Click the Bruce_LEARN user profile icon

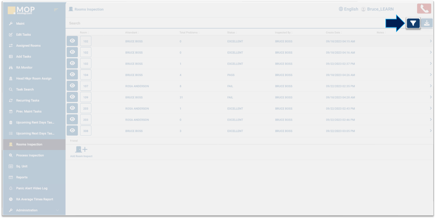(363, 9)
